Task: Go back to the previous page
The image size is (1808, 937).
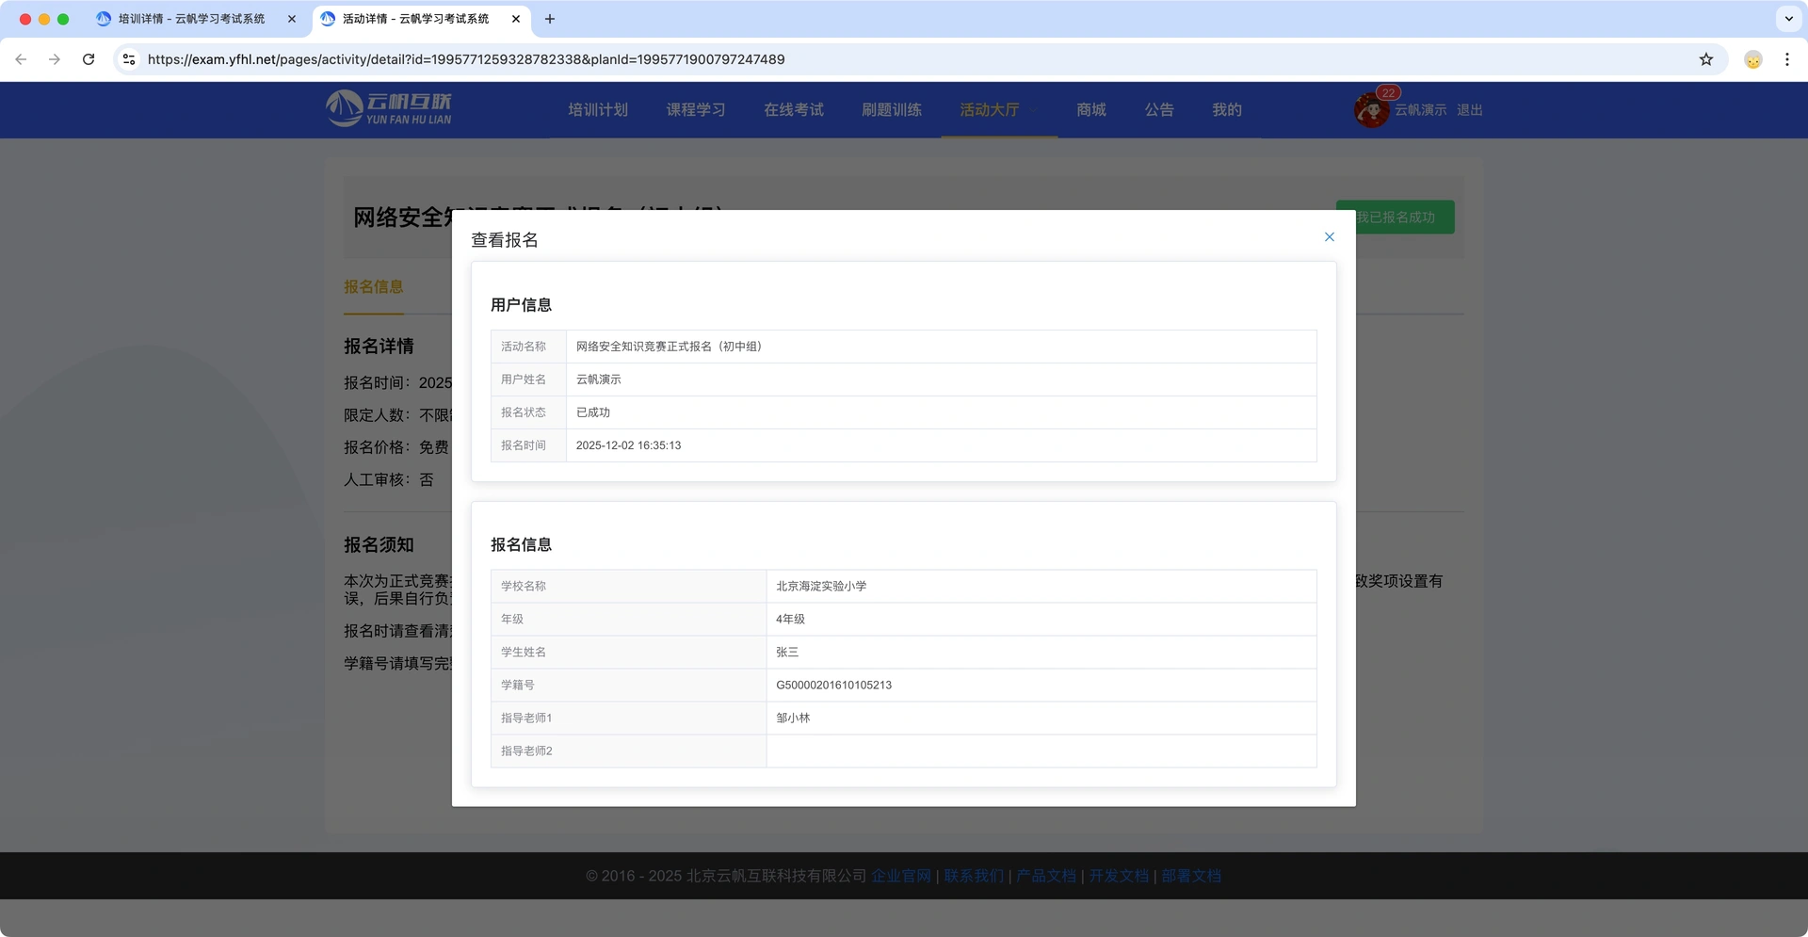Action: click(x=21, y=59)
